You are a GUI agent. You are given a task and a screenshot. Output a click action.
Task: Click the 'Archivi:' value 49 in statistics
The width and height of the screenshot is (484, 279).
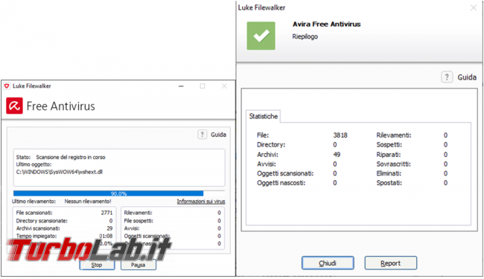pos(337,155)
